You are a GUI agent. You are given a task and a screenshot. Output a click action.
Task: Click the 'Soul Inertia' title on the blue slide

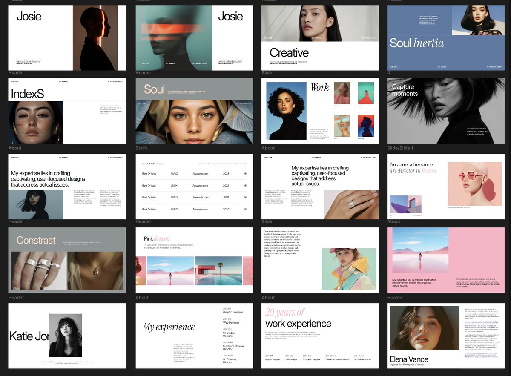tap(417, 43)
